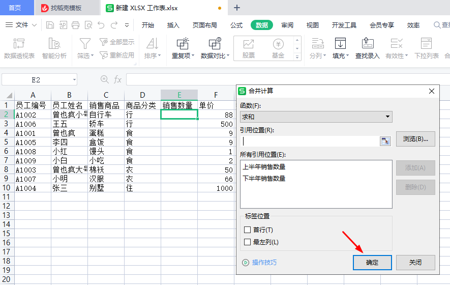Viewport: 450px width, 285px height.
Task: Open the 开发工具 ribbon tab
Action: [344, 25]
